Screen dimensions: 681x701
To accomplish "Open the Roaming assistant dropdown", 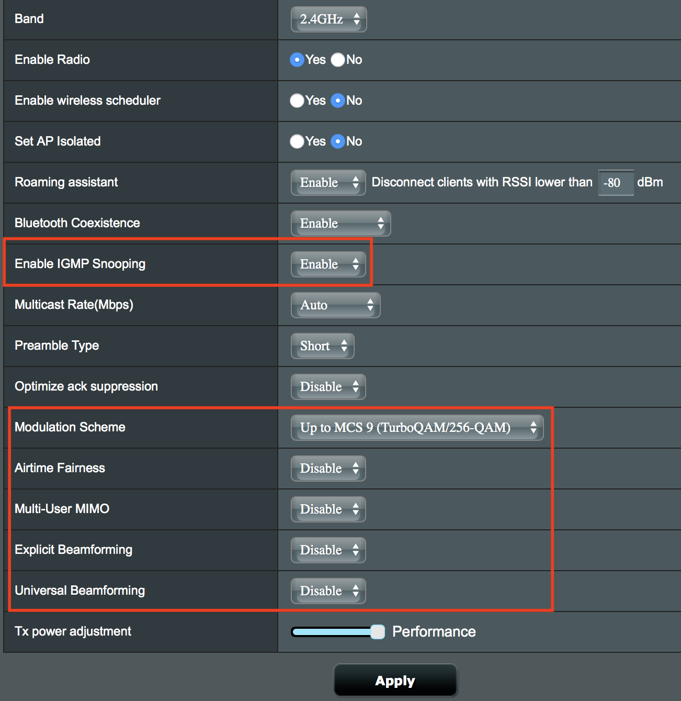I will (x=328, y=182).
